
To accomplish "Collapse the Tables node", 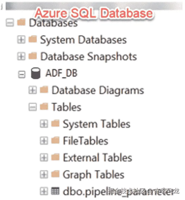I will tap(32, 107).
